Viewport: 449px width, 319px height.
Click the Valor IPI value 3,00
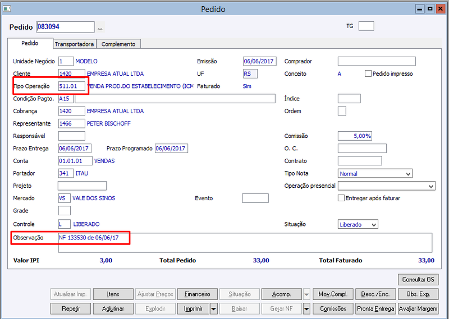(x=106, y=260)
